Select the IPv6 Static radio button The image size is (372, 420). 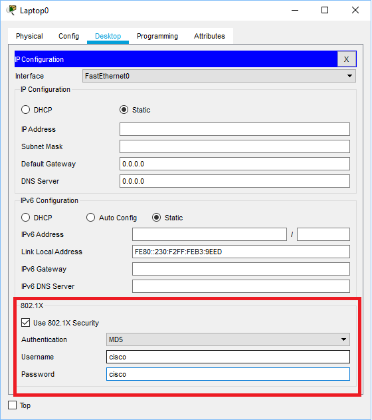pos(156,217)
